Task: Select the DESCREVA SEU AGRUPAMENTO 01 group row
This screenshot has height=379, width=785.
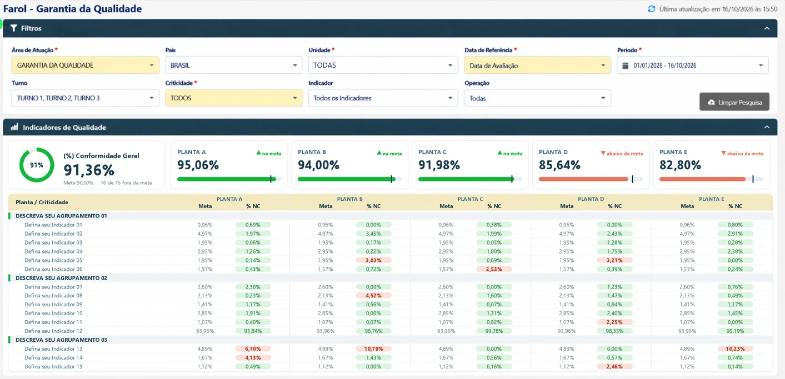Action: pos(390,216)
